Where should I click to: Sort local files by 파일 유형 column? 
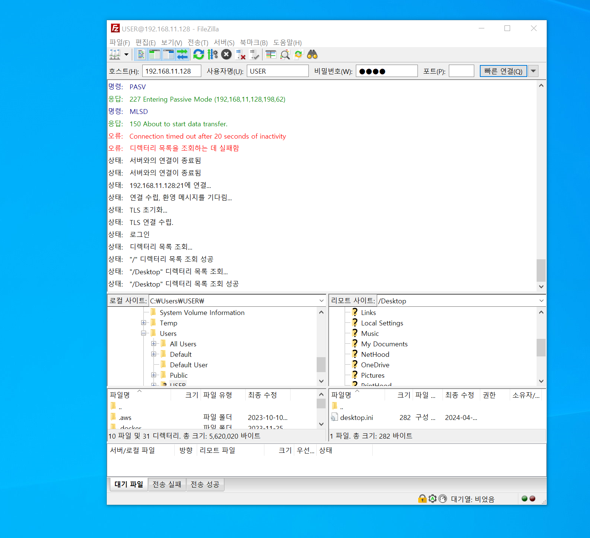tap(223, 395)
